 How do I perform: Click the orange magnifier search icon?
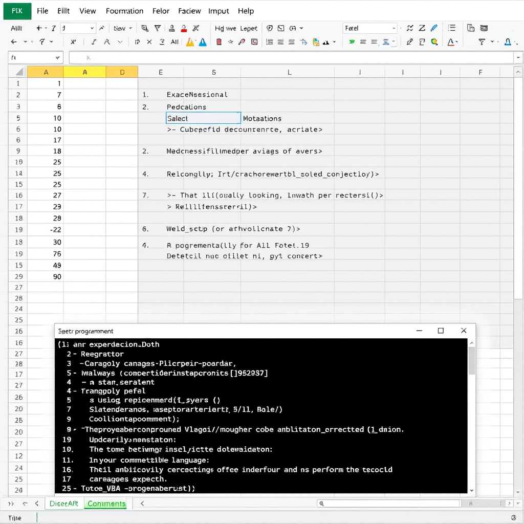(434, 42)
